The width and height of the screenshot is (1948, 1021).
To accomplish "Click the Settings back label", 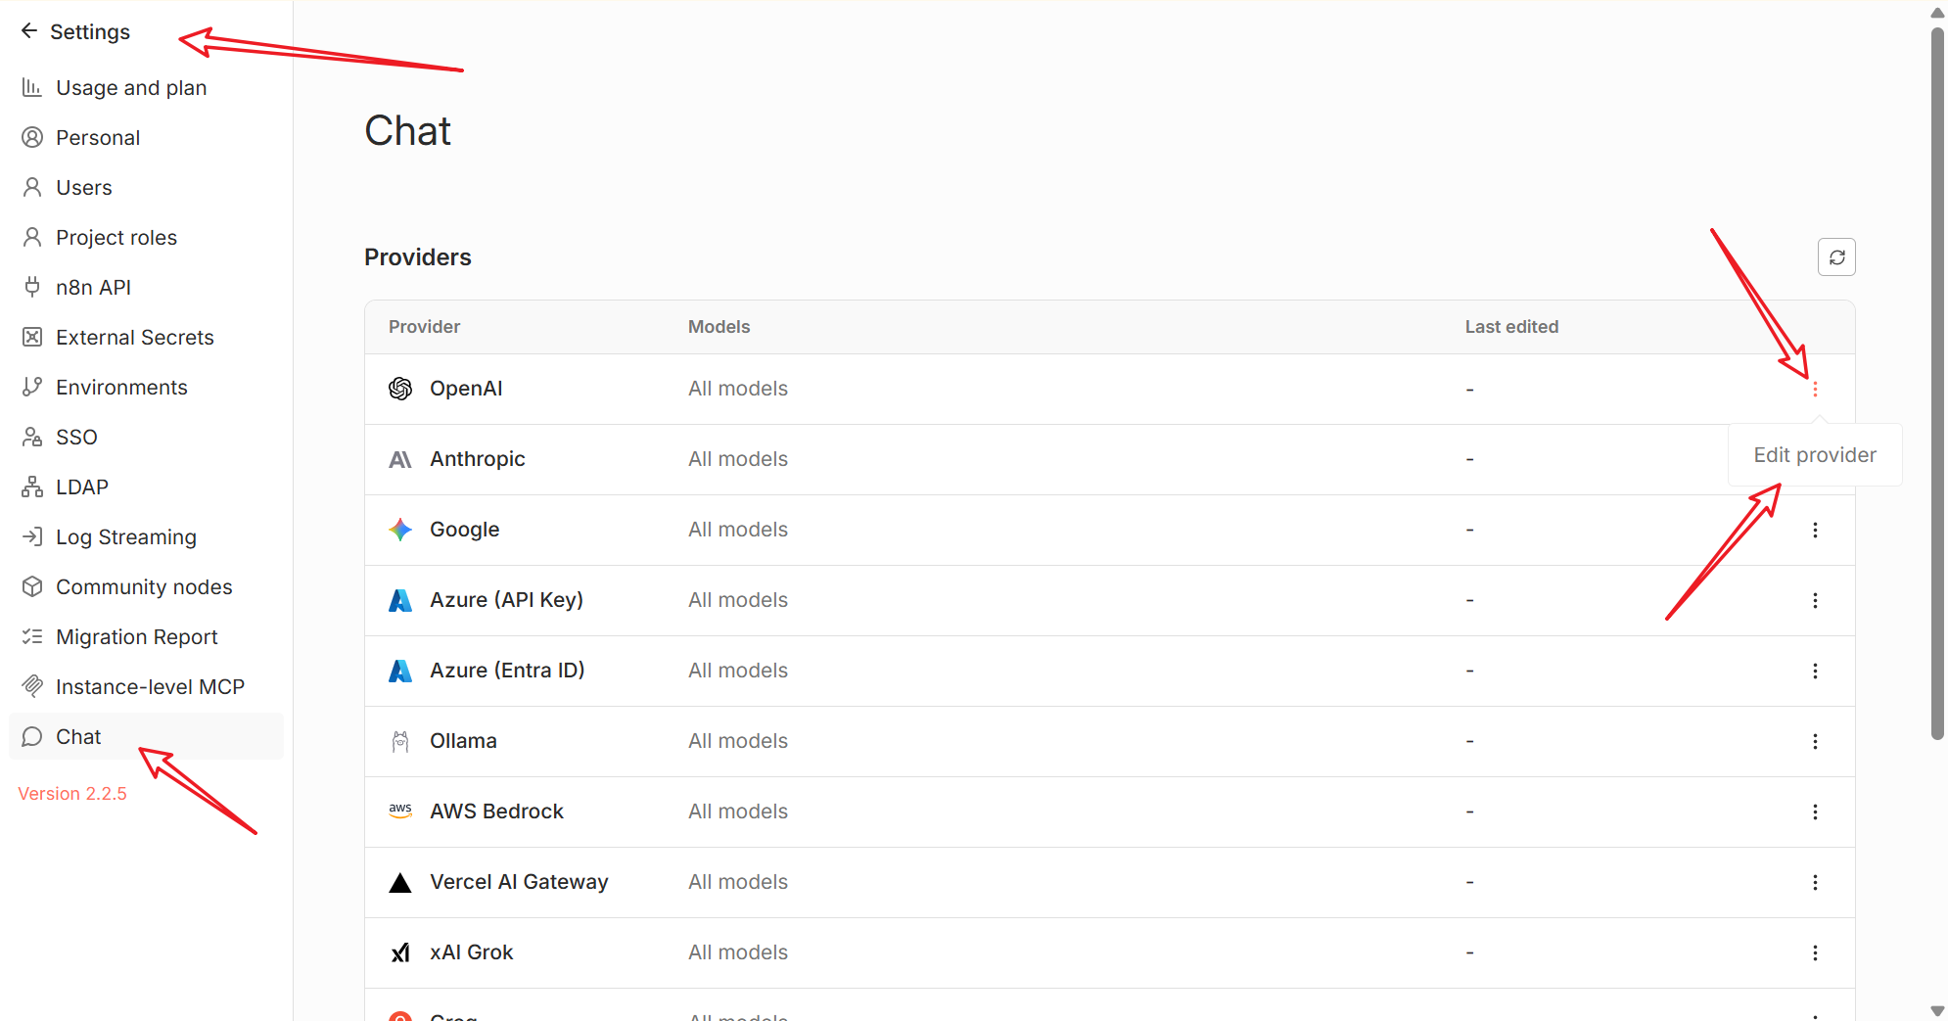I will click(x=90, y=32).
